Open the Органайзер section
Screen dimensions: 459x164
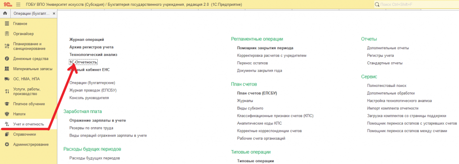[x=23, y=34]
